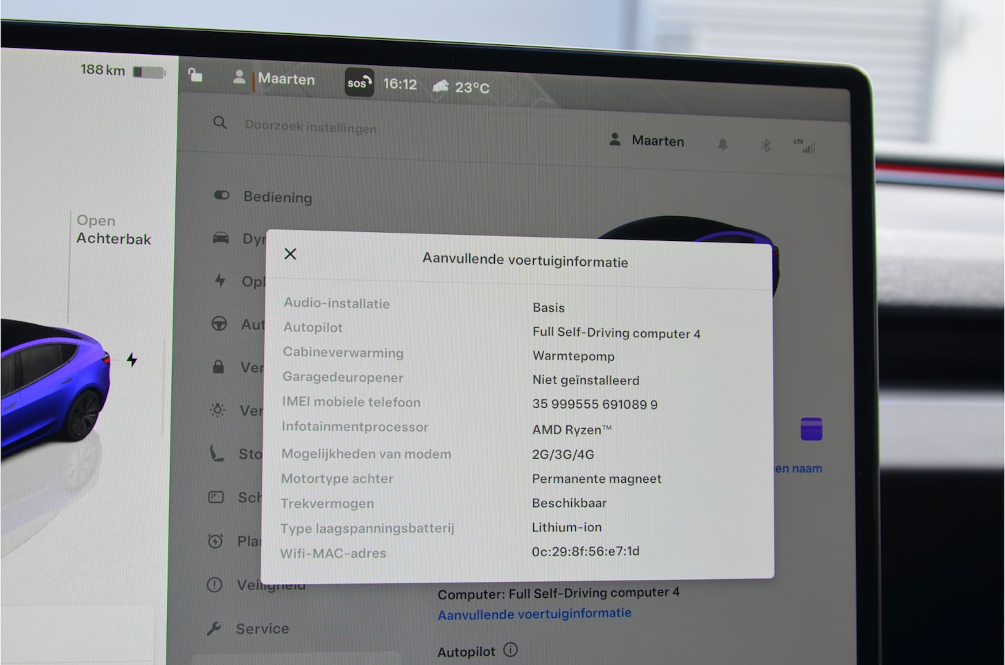Tap the Type laagspanningsbatterij row label

point(367,528)
